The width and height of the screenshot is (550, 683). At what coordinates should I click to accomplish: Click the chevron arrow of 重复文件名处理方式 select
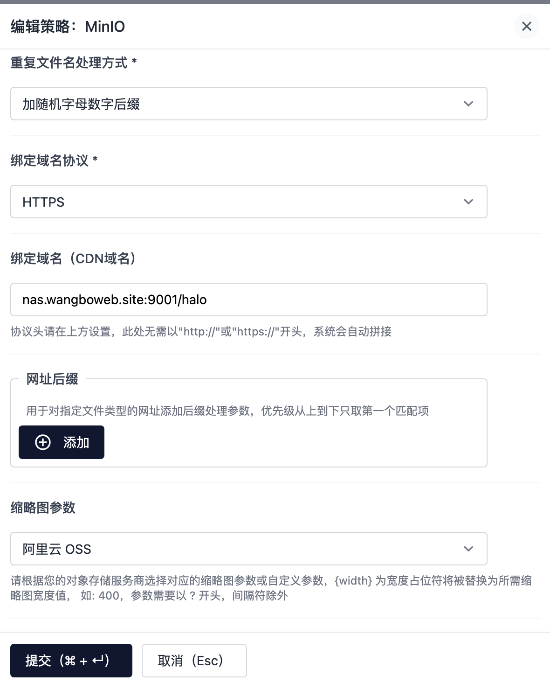[x=468, y=104]
